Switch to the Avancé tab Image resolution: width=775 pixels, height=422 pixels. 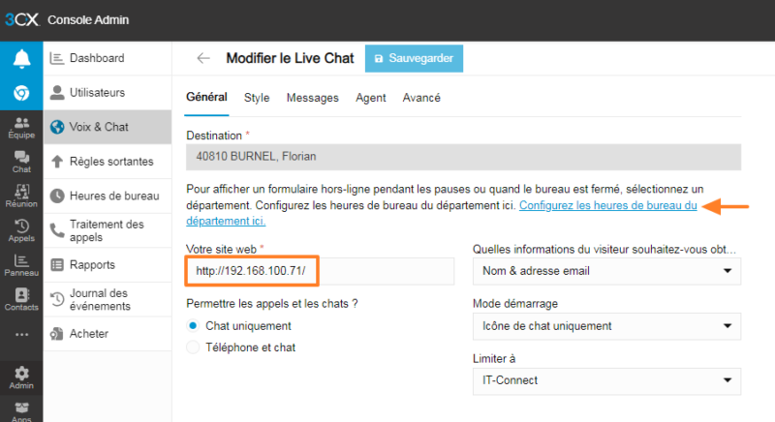click(421, 98)
